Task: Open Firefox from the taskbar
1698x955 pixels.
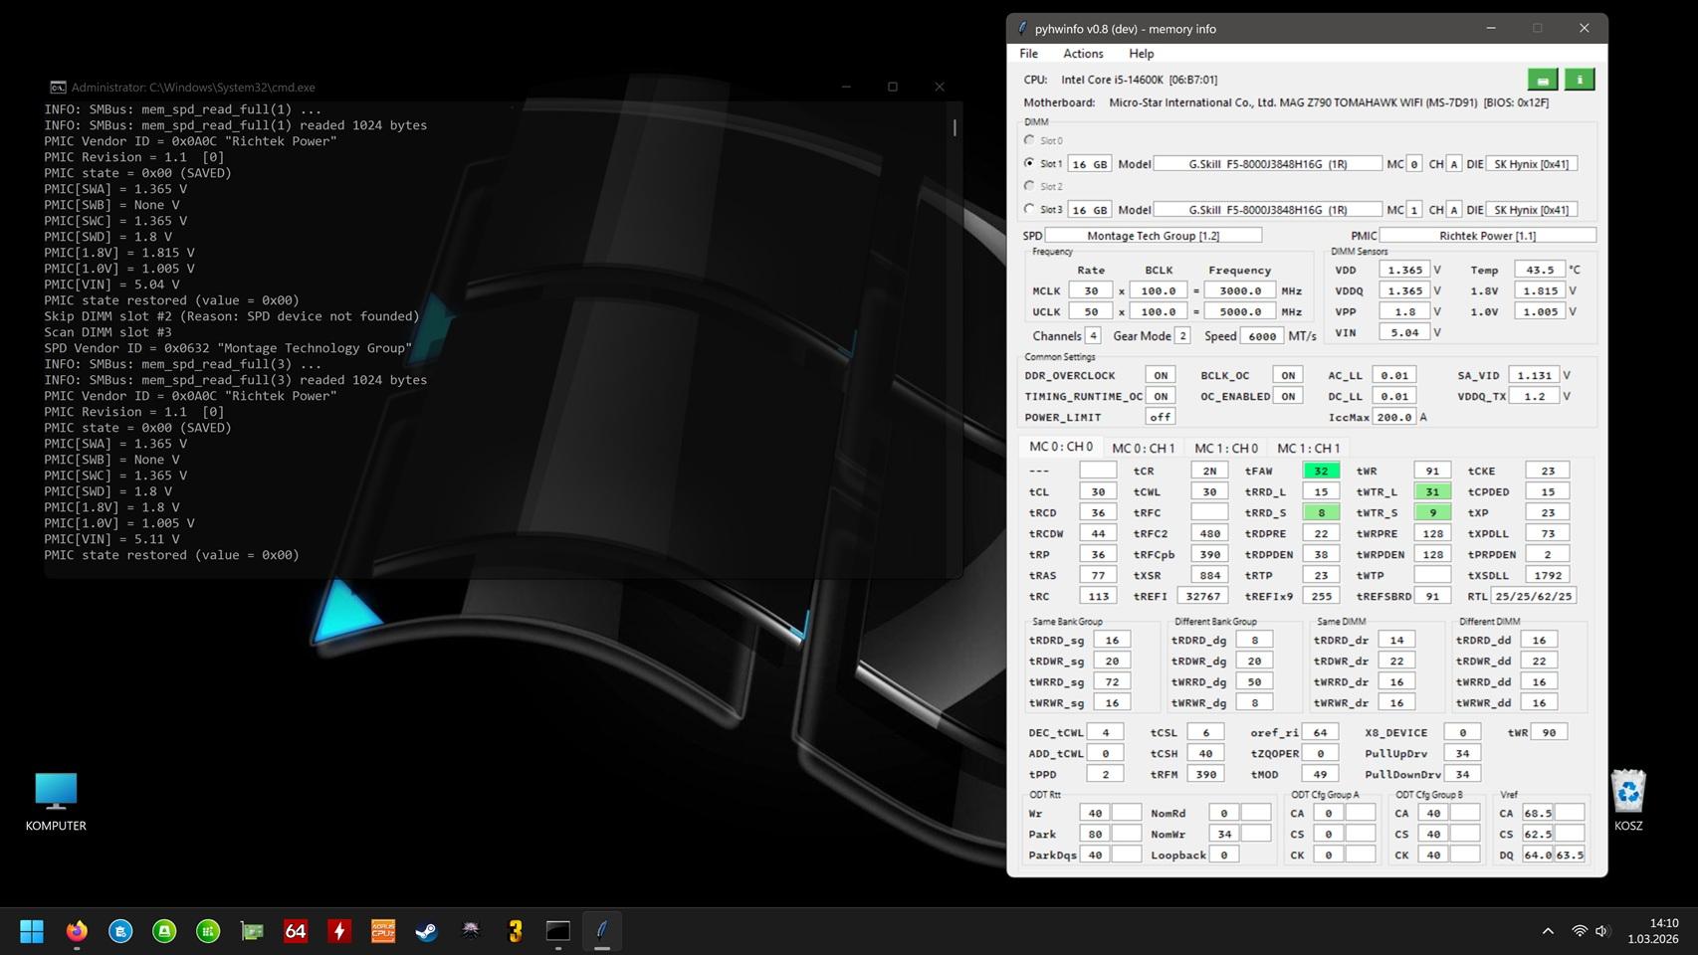Action: click(x=77, y=931)
